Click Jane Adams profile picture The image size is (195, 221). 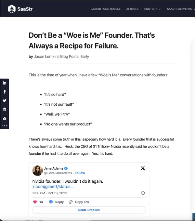38,170
